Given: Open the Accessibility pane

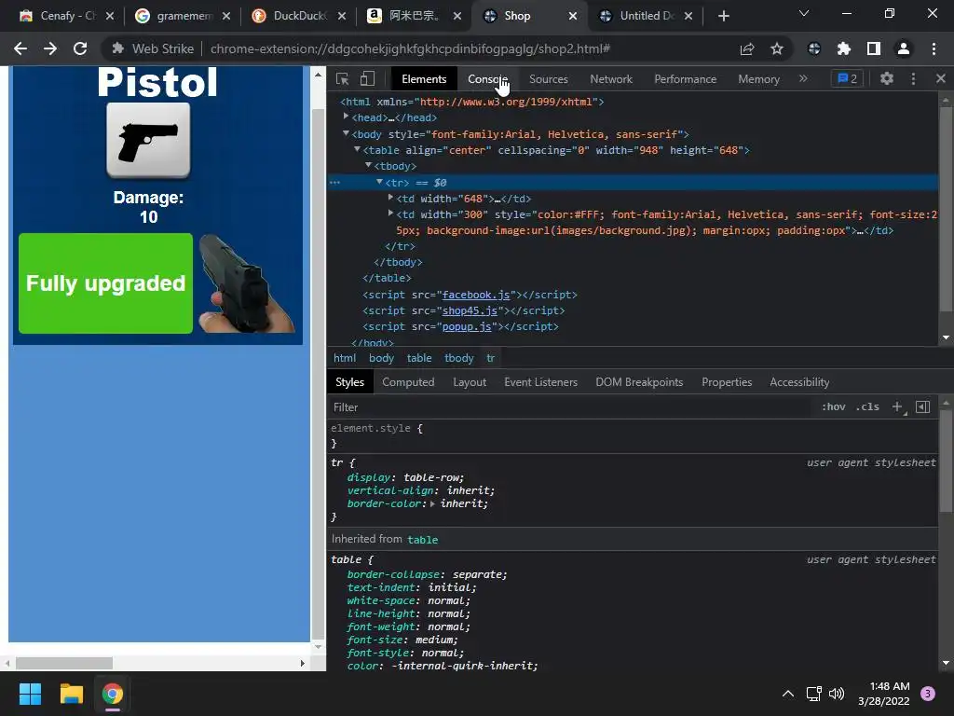Looking at the screenshot, I should [798, 382].
